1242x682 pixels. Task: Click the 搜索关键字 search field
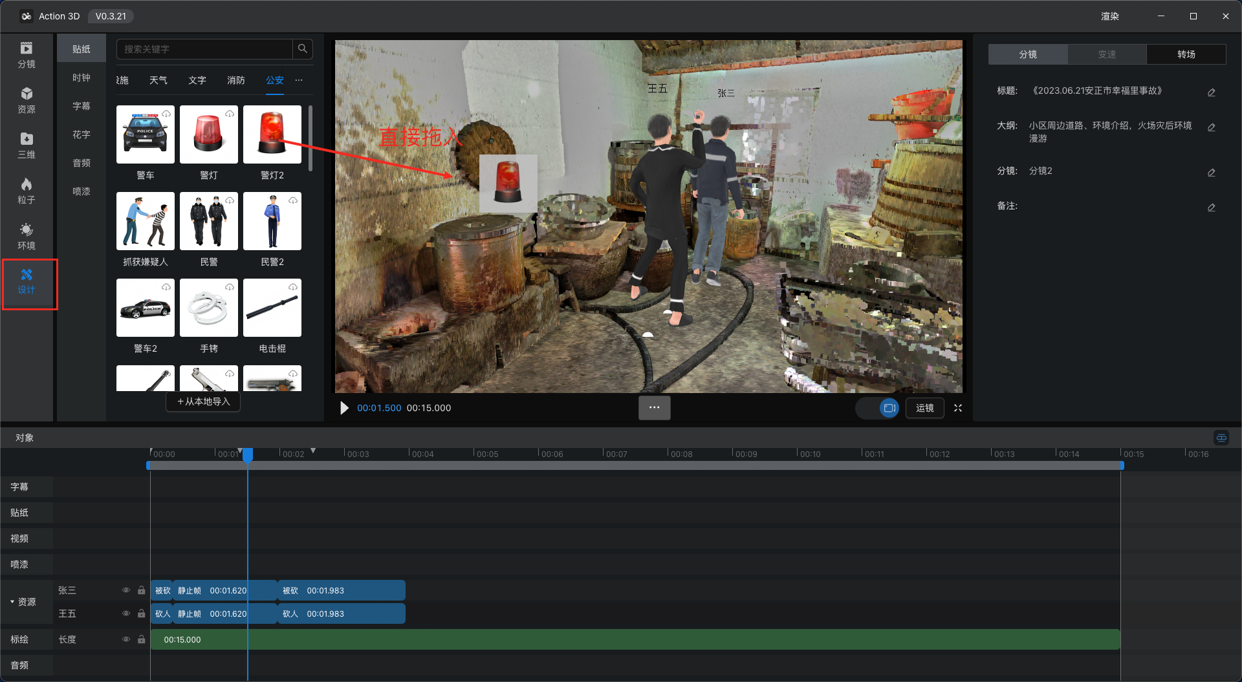(x=204, y=49)
